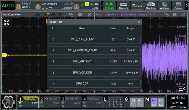Click the waveform memory position overview bar

(x=48, y=14)
